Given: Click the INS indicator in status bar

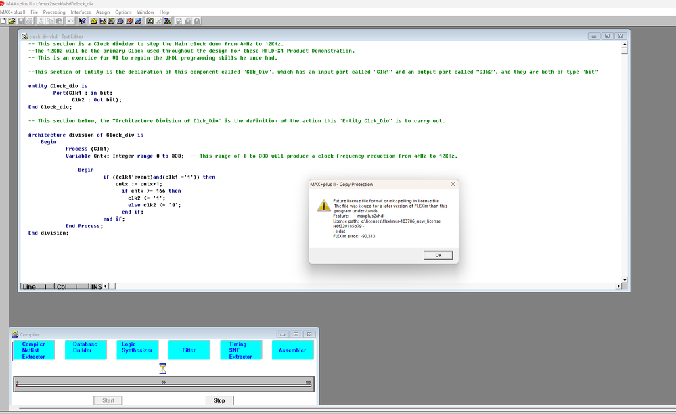Looking at the screenshot, I should click(95, 286).
